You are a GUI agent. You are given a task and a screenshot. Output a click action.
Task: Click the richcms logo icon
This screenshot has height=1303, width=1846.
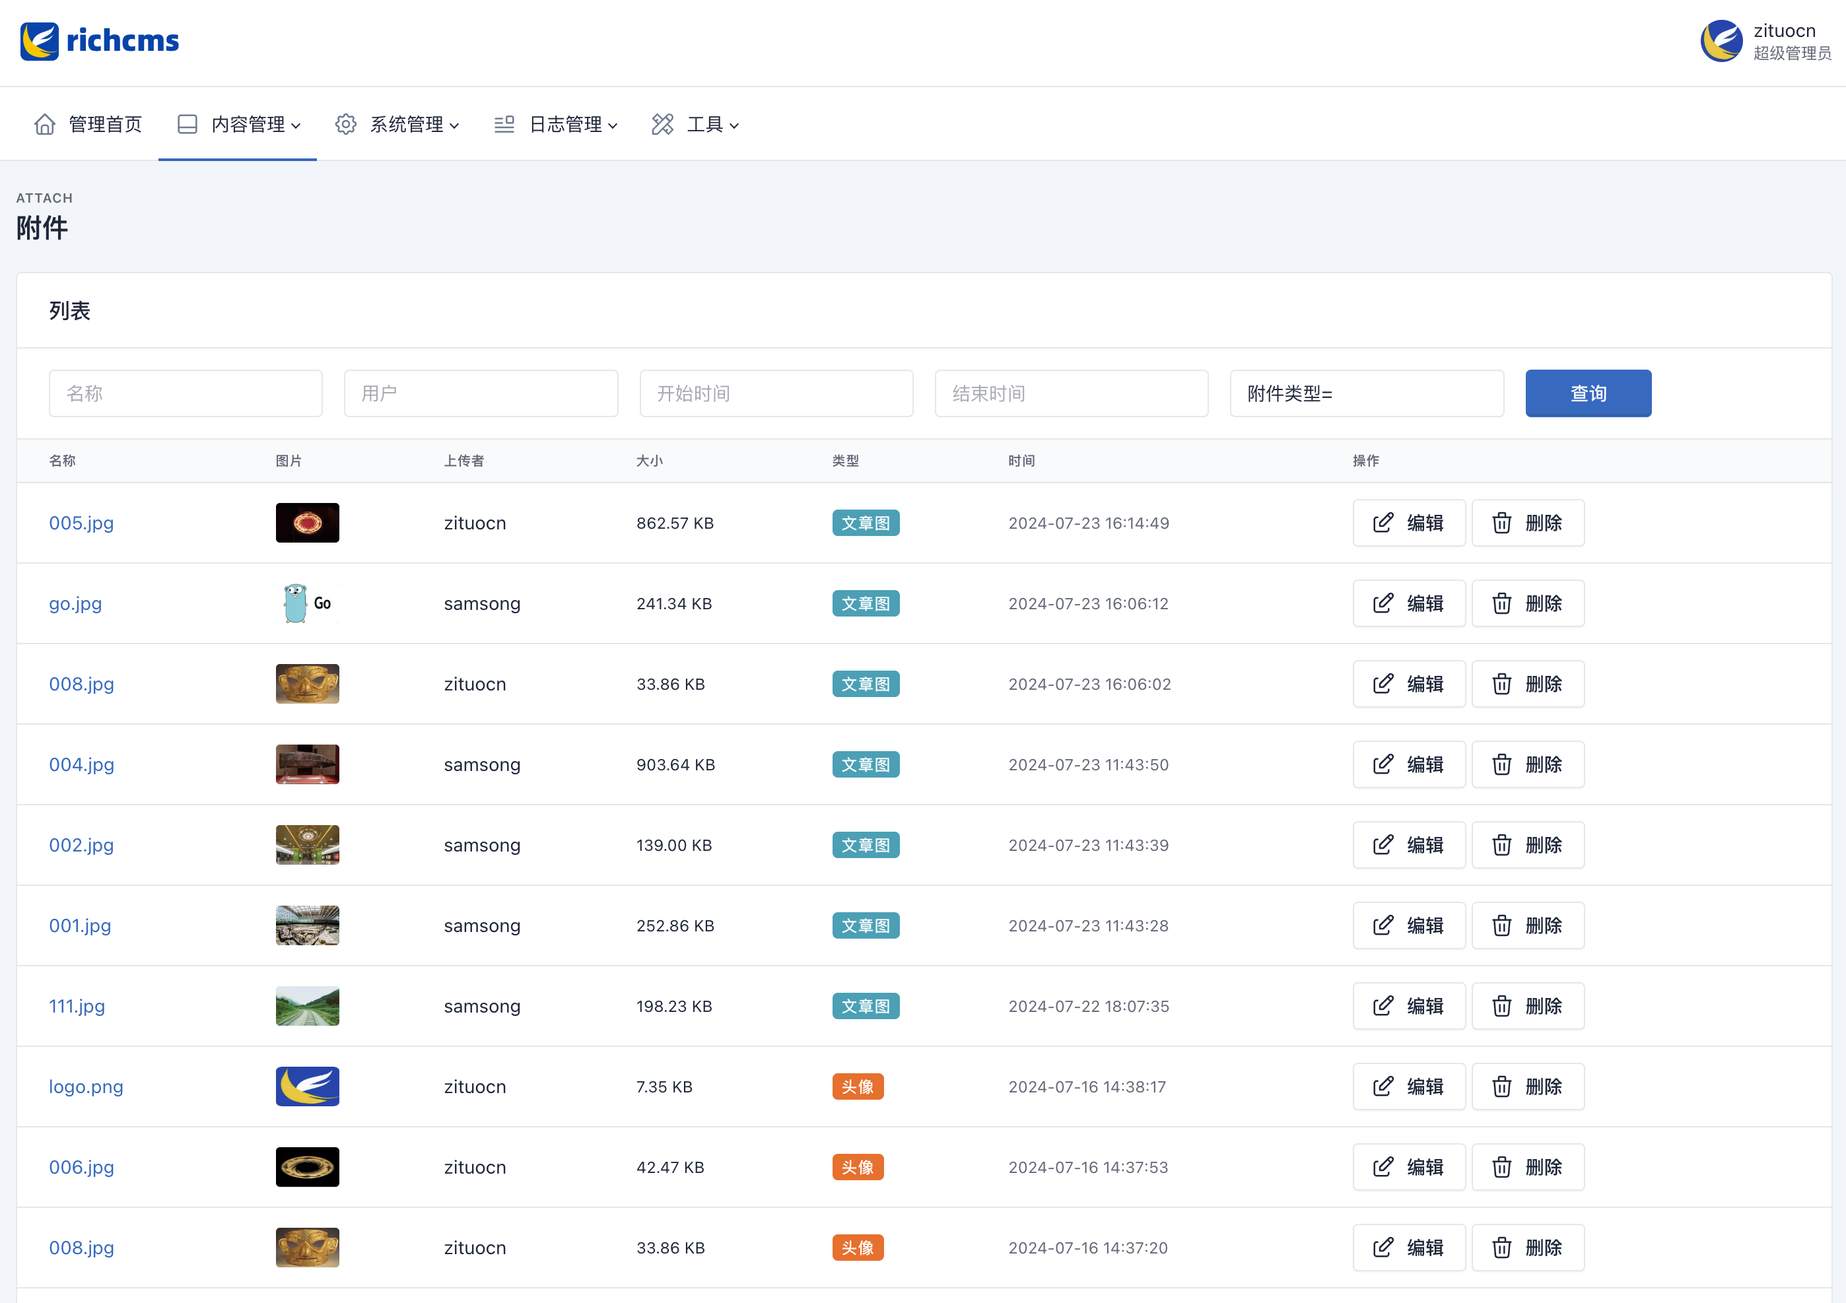40,41
